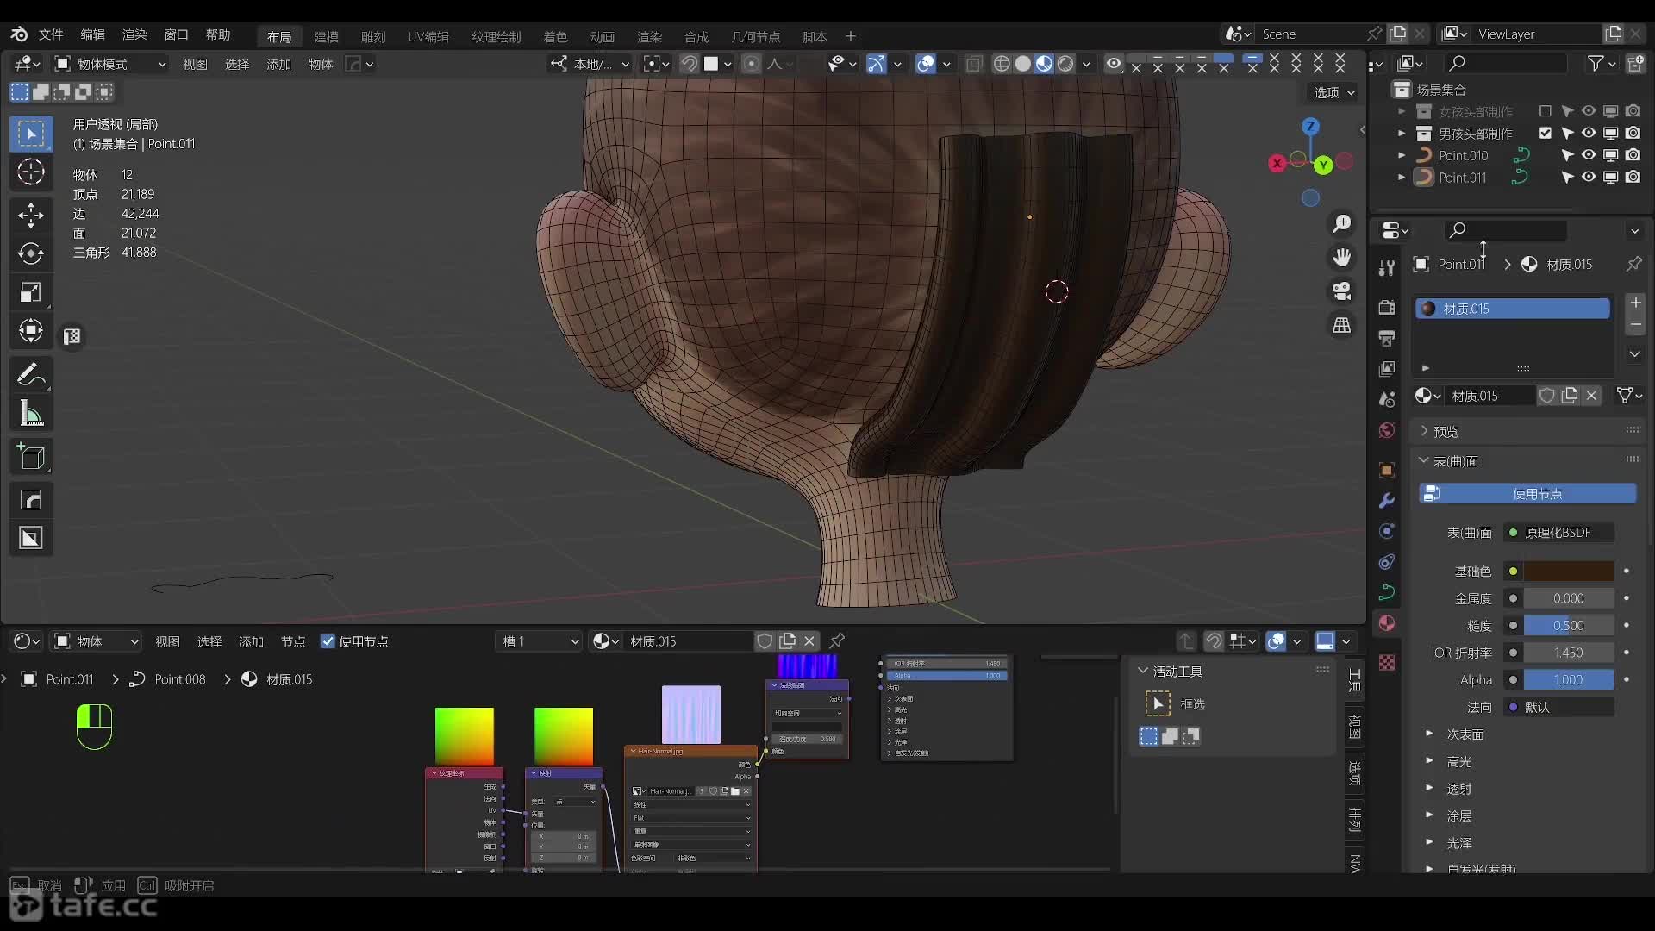Screen dimensions: 1655x931
Task: Toggle exclude checkbox for 女孩头部制作 collection
Action: (x=1546, y=111)
